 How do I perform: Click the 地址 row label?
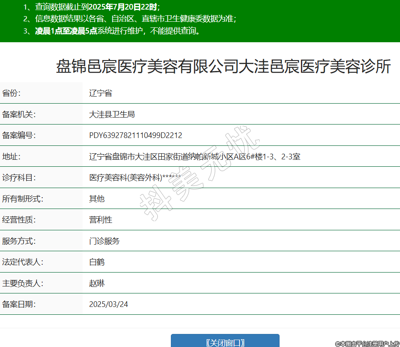(x=11, y=156)
